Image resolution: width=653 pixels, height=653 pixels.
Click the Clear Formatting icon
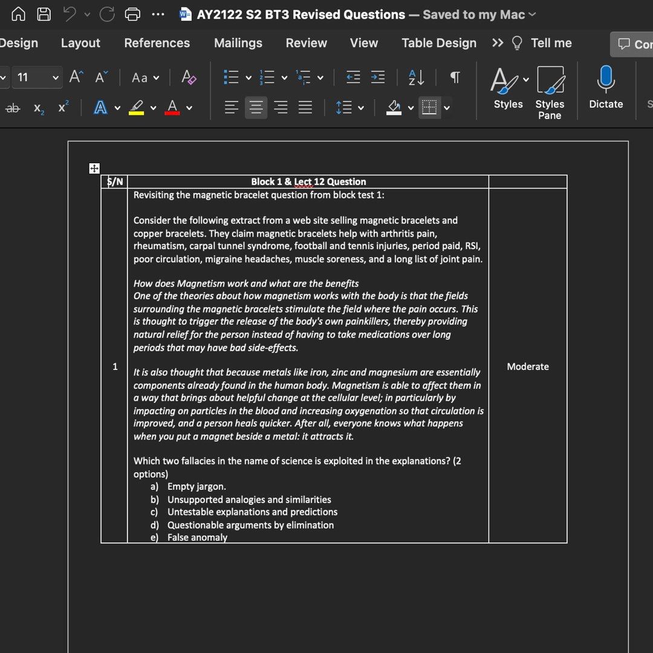click(x=189, y=77)
